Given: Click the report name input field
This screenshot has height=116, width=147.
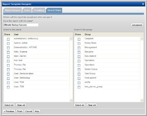Looking at the screenshot, I should [21, 25].
